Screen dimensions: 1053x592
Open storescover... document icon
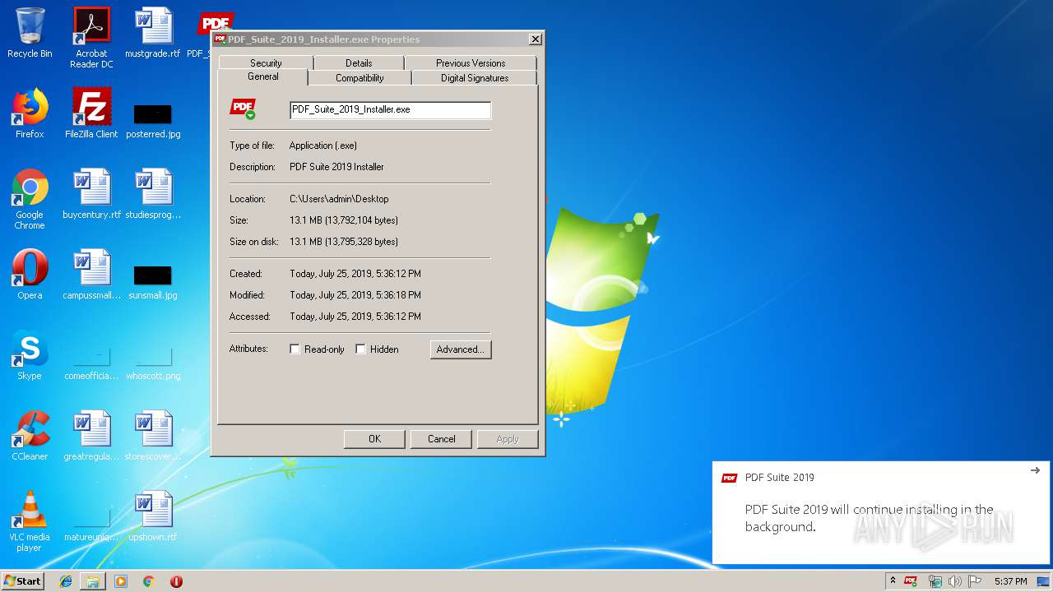(x=153, y=436)
